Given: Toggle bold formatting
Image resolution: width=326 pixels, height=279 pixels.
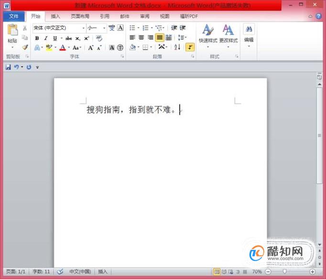Looking at the screenshot, I should pos(37,38).
